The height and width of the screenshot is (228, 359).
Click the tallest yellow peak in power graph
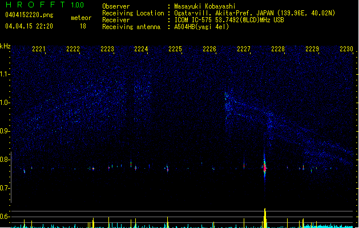(265, 218)
